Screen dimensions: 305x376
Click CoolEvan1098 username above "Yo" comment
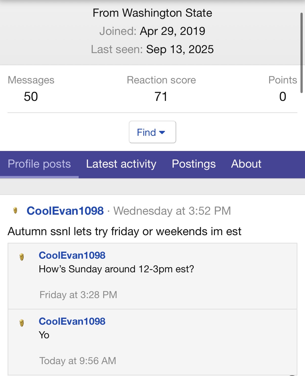72,321
